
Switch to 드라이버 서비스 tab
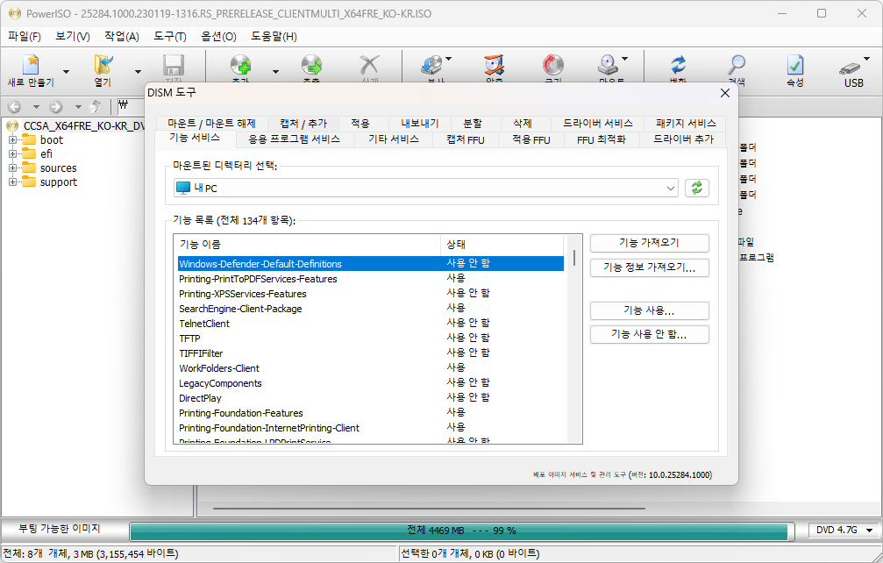pos(598,124)
